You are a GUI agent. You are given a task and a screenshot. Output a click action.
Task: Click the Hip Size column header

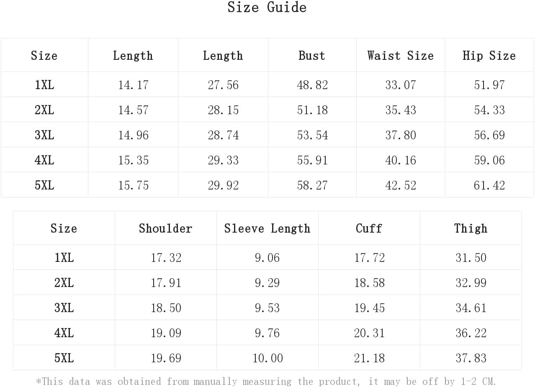coord(489,56)
